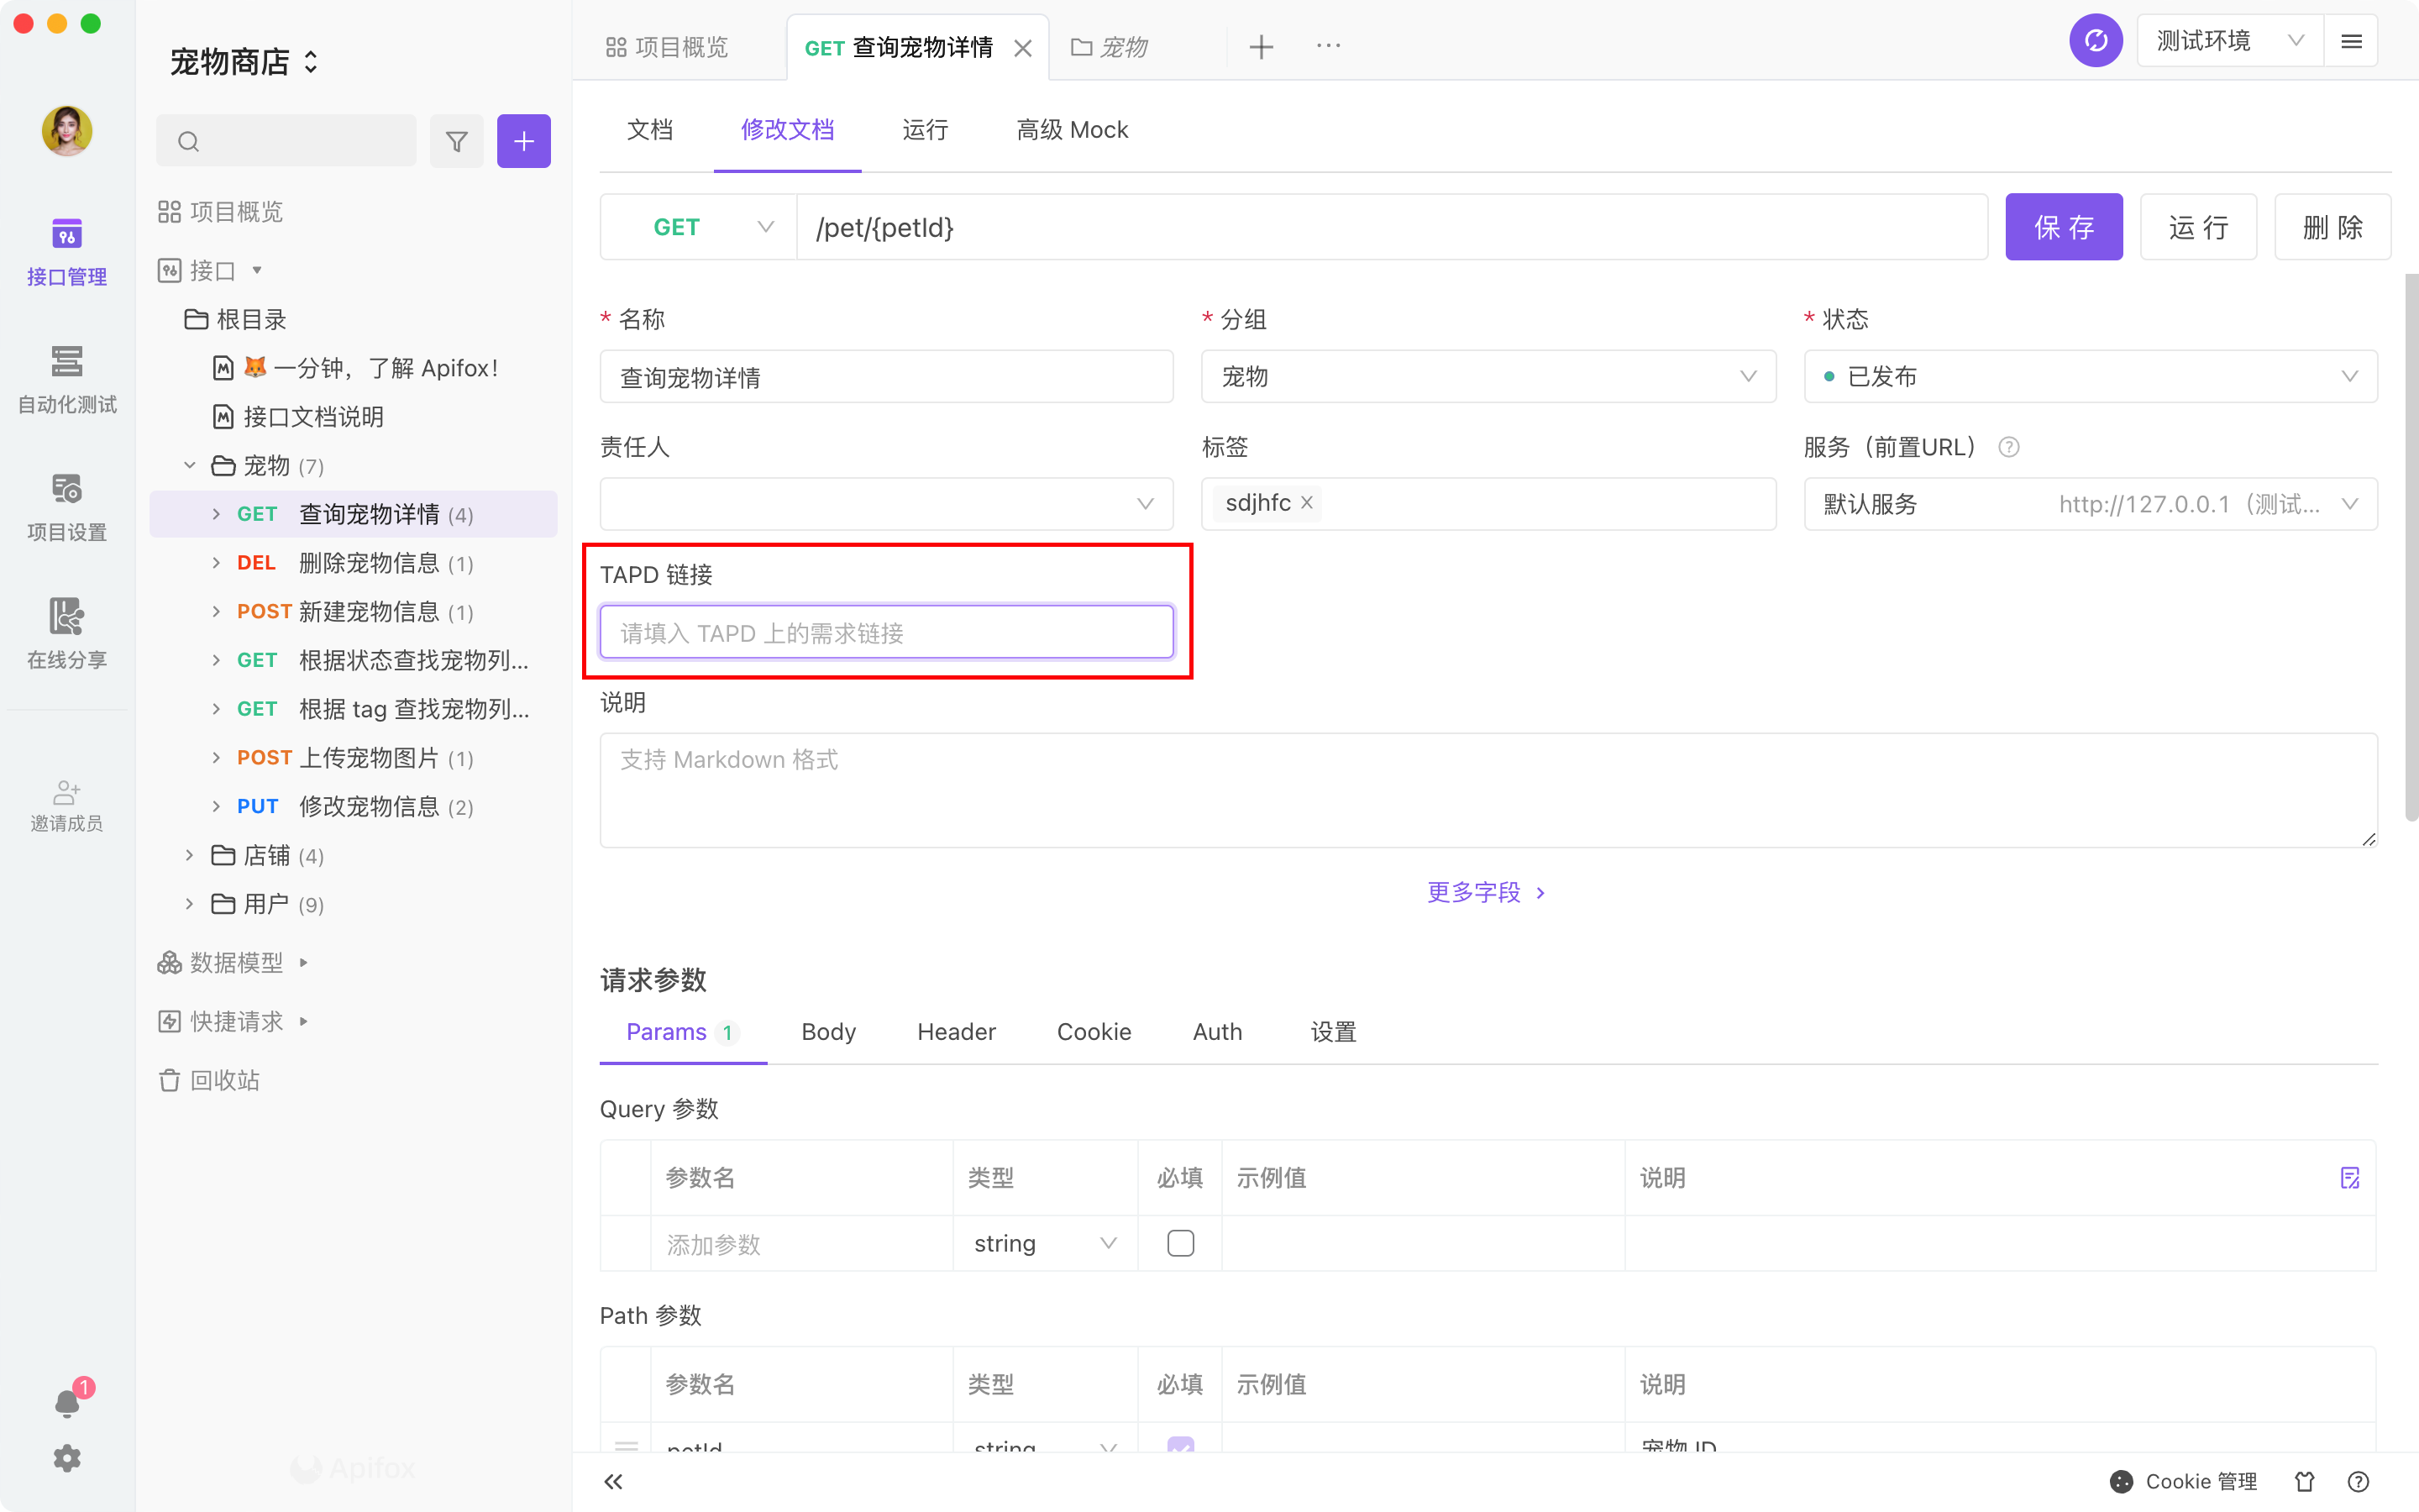
Task: Click the 保存 button
Action: pyautogui.click(x=2063, y=227)
